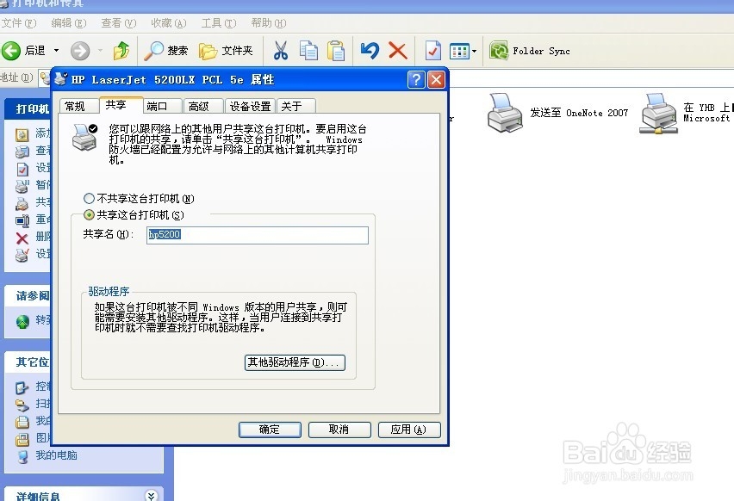Click the rename printer sidebar task icon
This screenshot has width=734, height=501.
[x=22, y=220]
